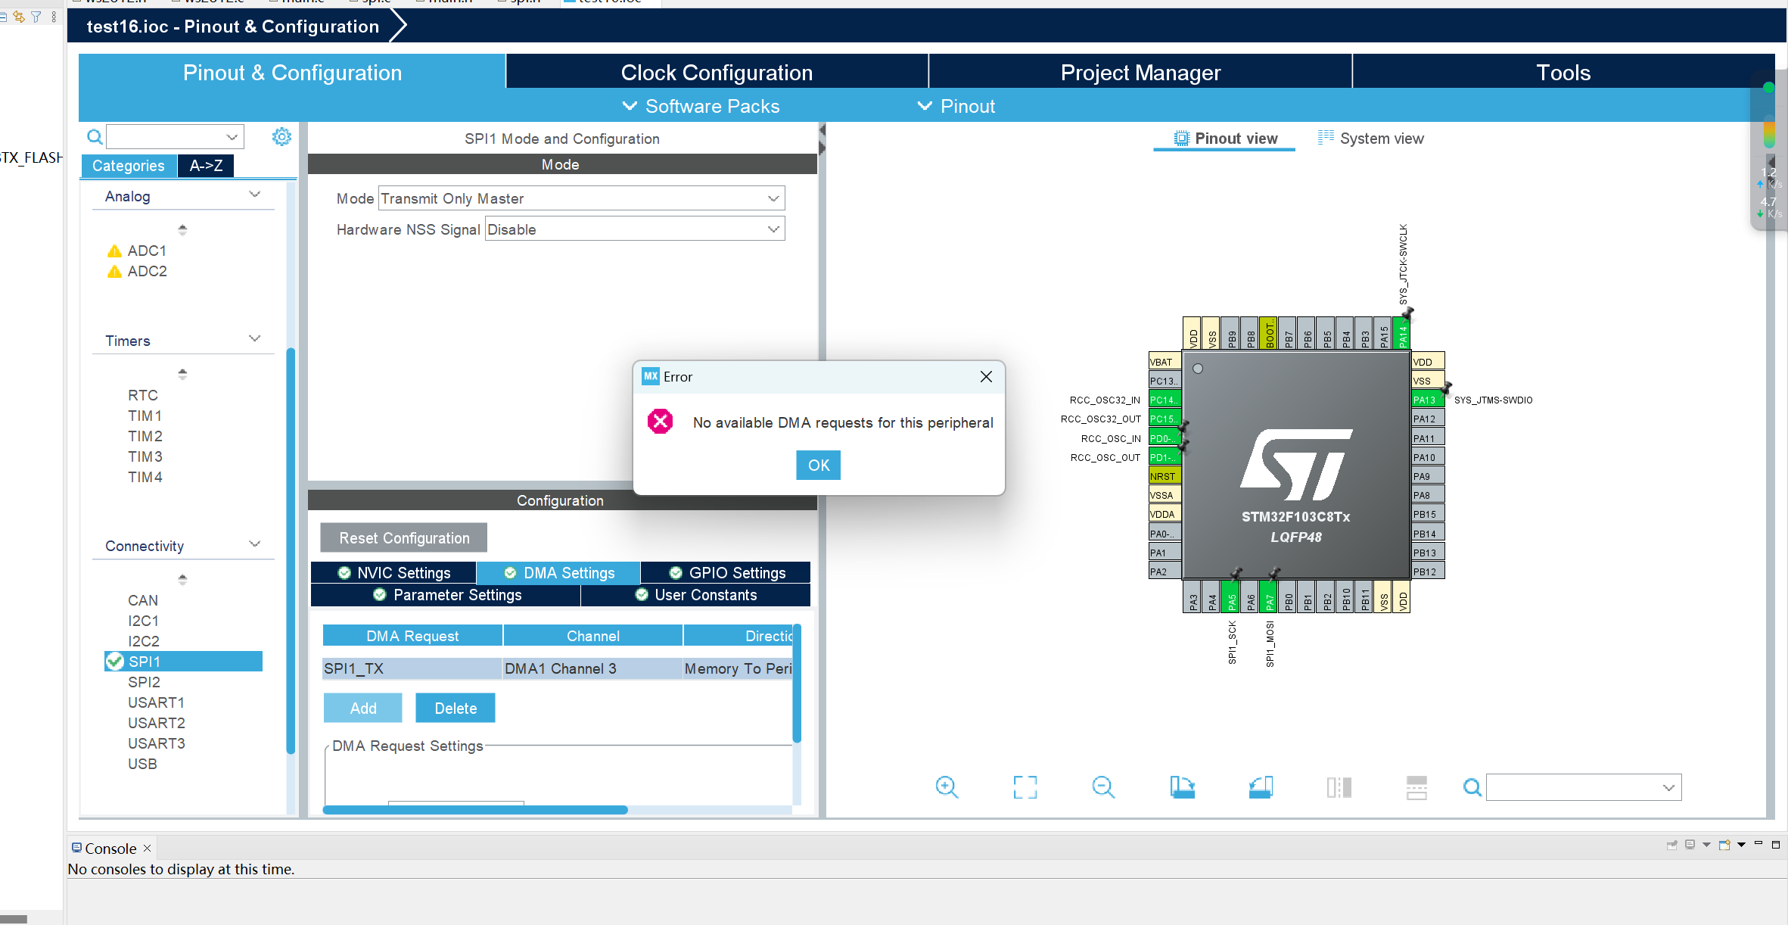Image resolution: width=1788 pixels, height=925 pixels.
Task: Open the settings gear beside the search field
Action: click(x=281, y=137)
